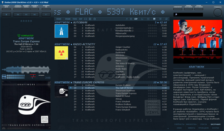The image size is (224, 131).
Task: Select the track Kometenmelodie 1
Action: 119,28
